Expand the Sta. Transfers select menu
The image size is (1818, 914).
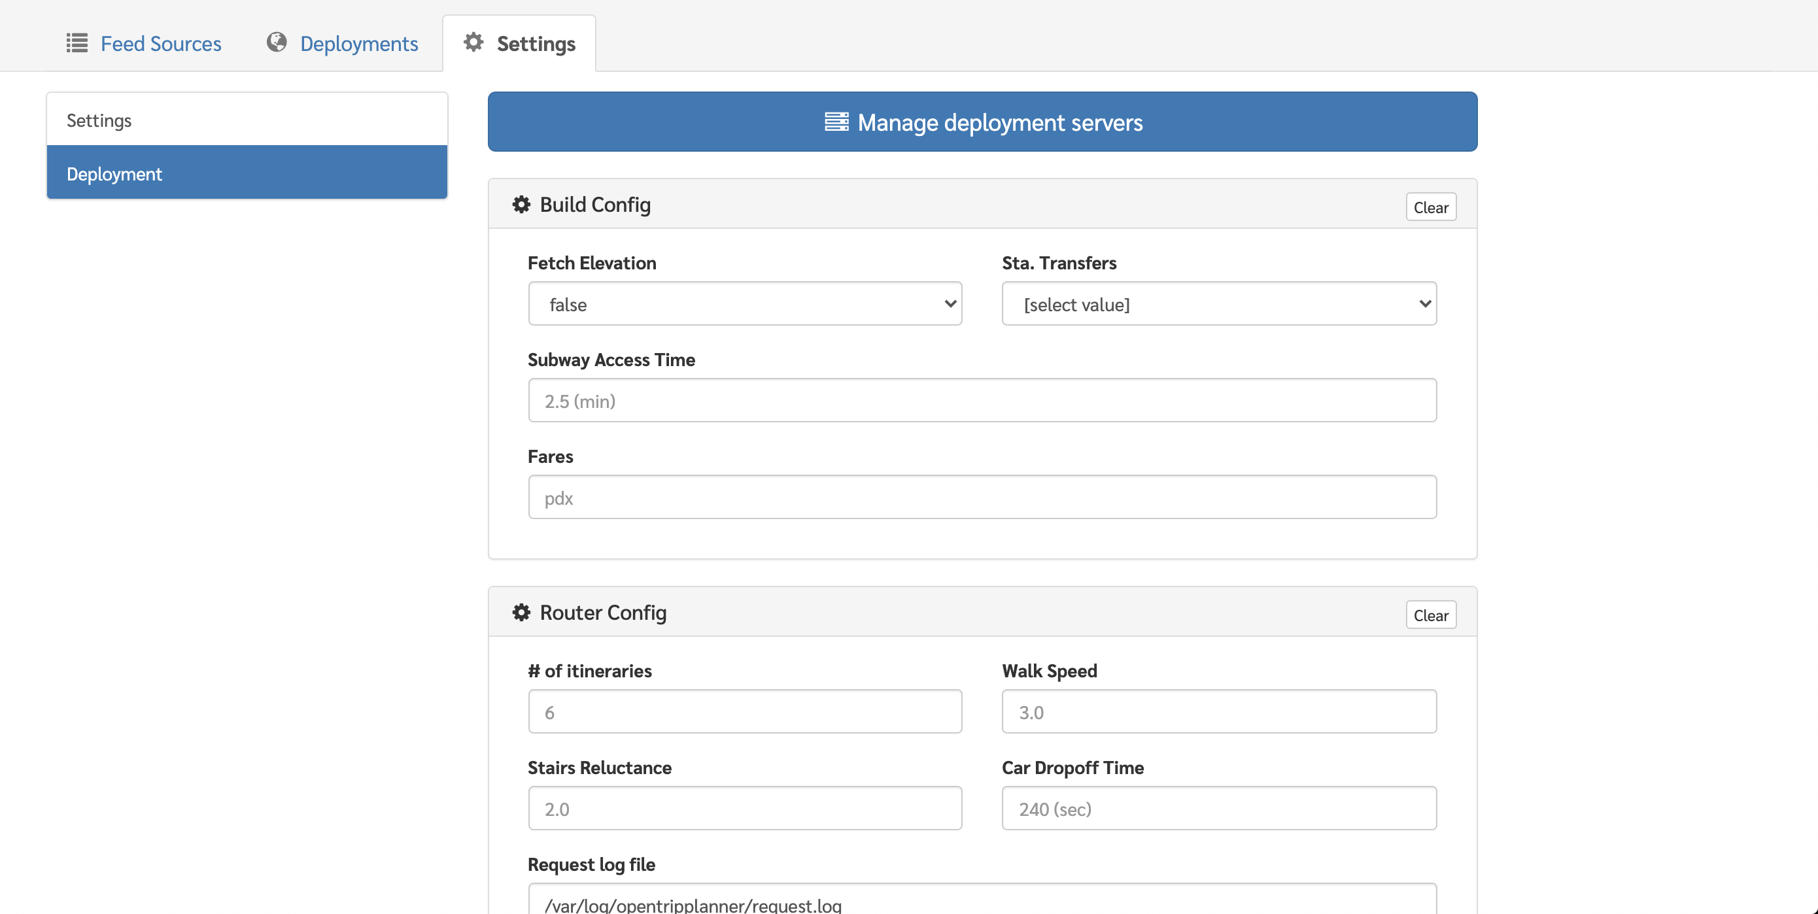pos(1219,304)
